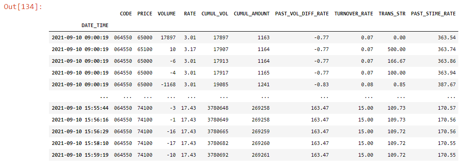Click the RATE column header
466x163 pixels.
point(190,14)
